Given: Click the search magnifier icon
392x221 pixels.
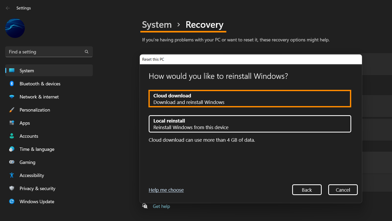Looking at the screenshot, I should tap(87, 52).
